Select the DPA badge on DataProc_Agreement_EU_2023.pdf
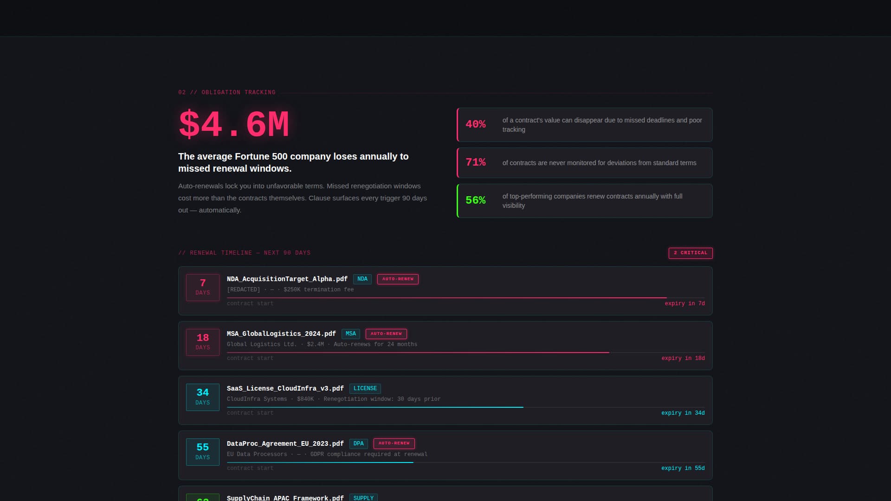The width and height of the screenshot is (891, 501). (x=358, y=443)
